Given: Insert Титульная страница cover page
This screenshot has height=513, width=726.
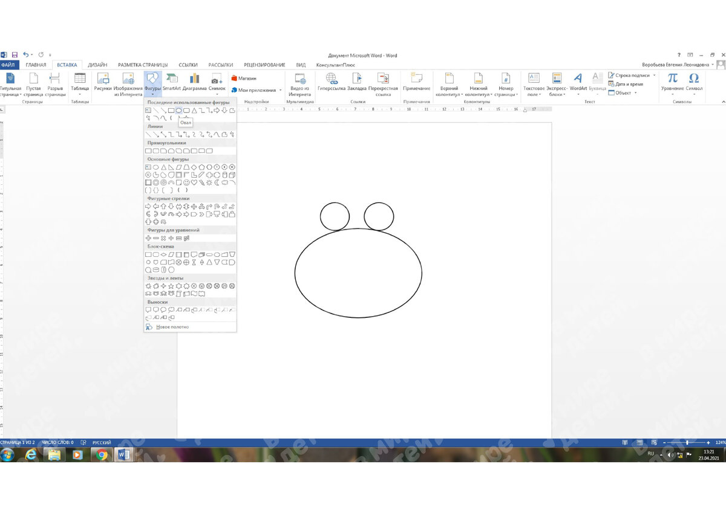Looking at the screenshot, I should (x=10, y=84).
